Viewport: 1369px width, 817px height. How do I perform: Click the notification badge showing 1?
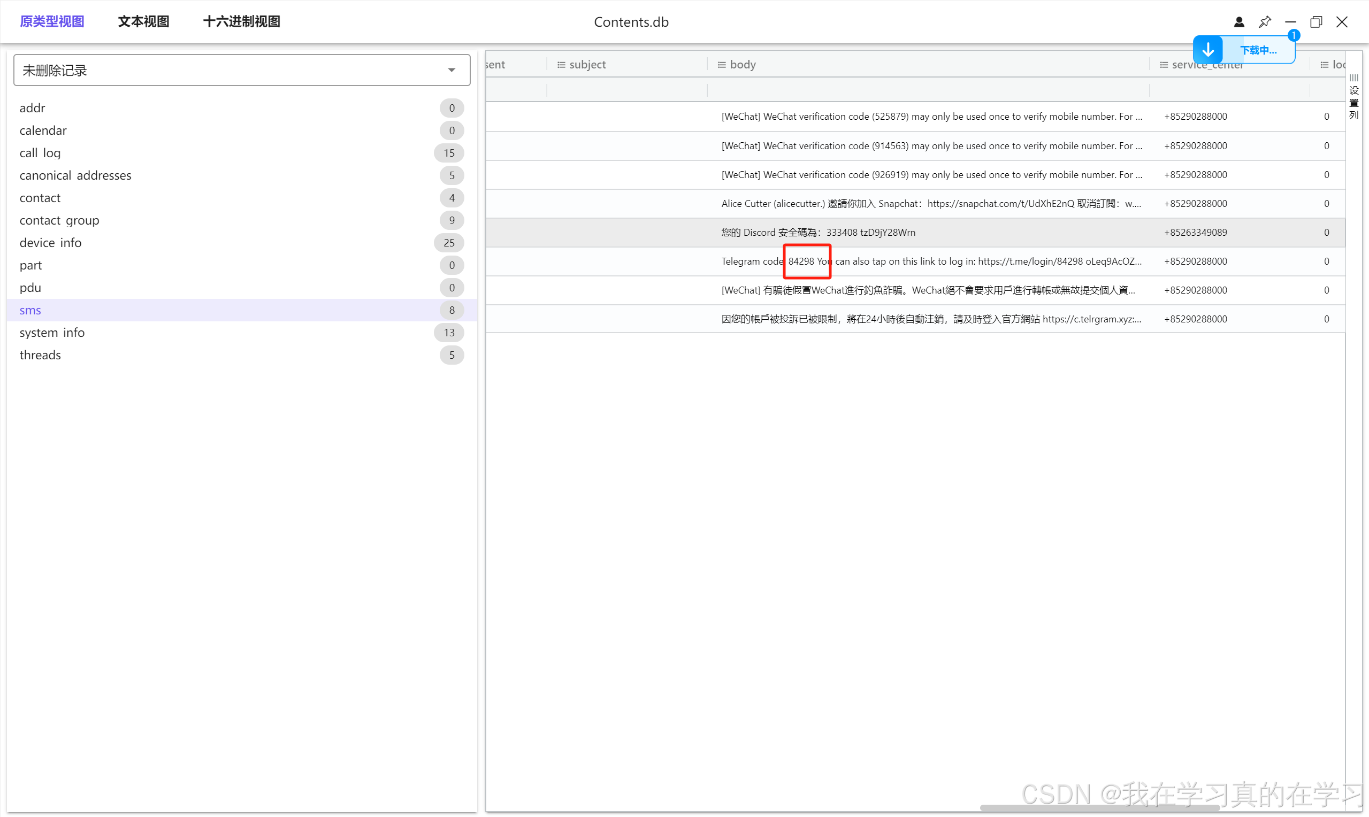coord(1294,36)
